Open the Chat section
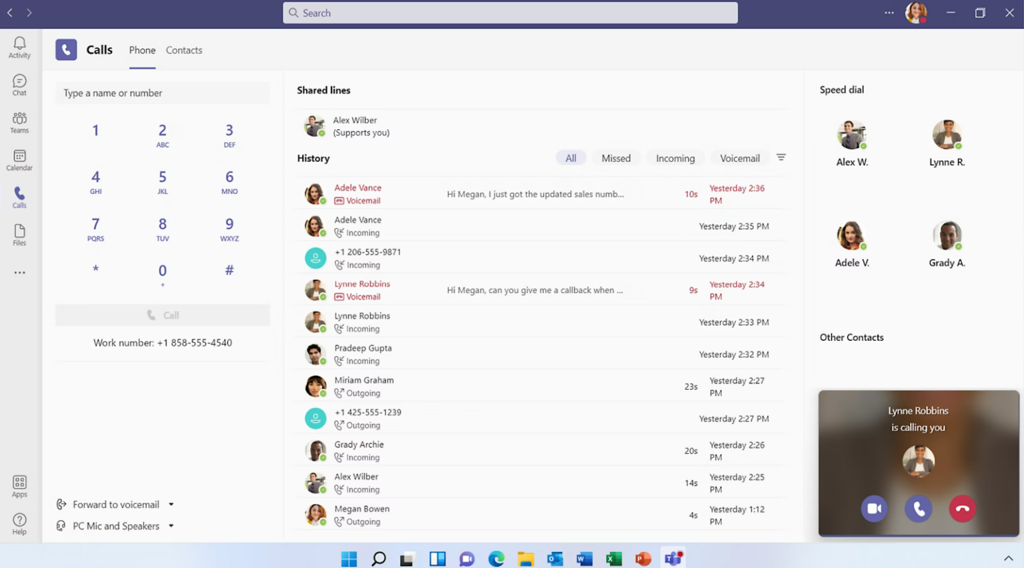This screenshot has height=568, width=1024. (x=19, y=84)
